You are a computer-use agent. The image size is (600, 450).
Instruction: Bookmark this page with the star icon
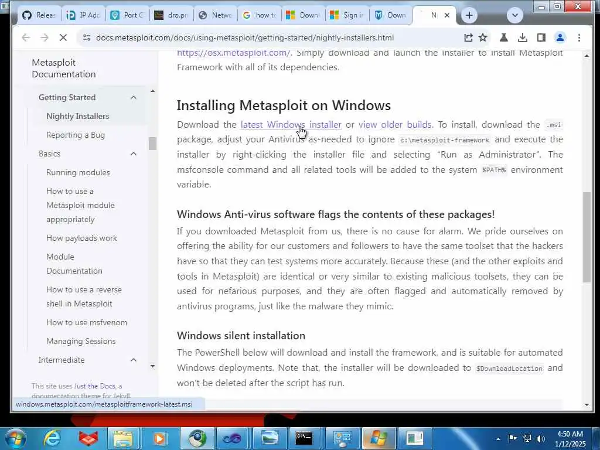(x=483, y=37)
